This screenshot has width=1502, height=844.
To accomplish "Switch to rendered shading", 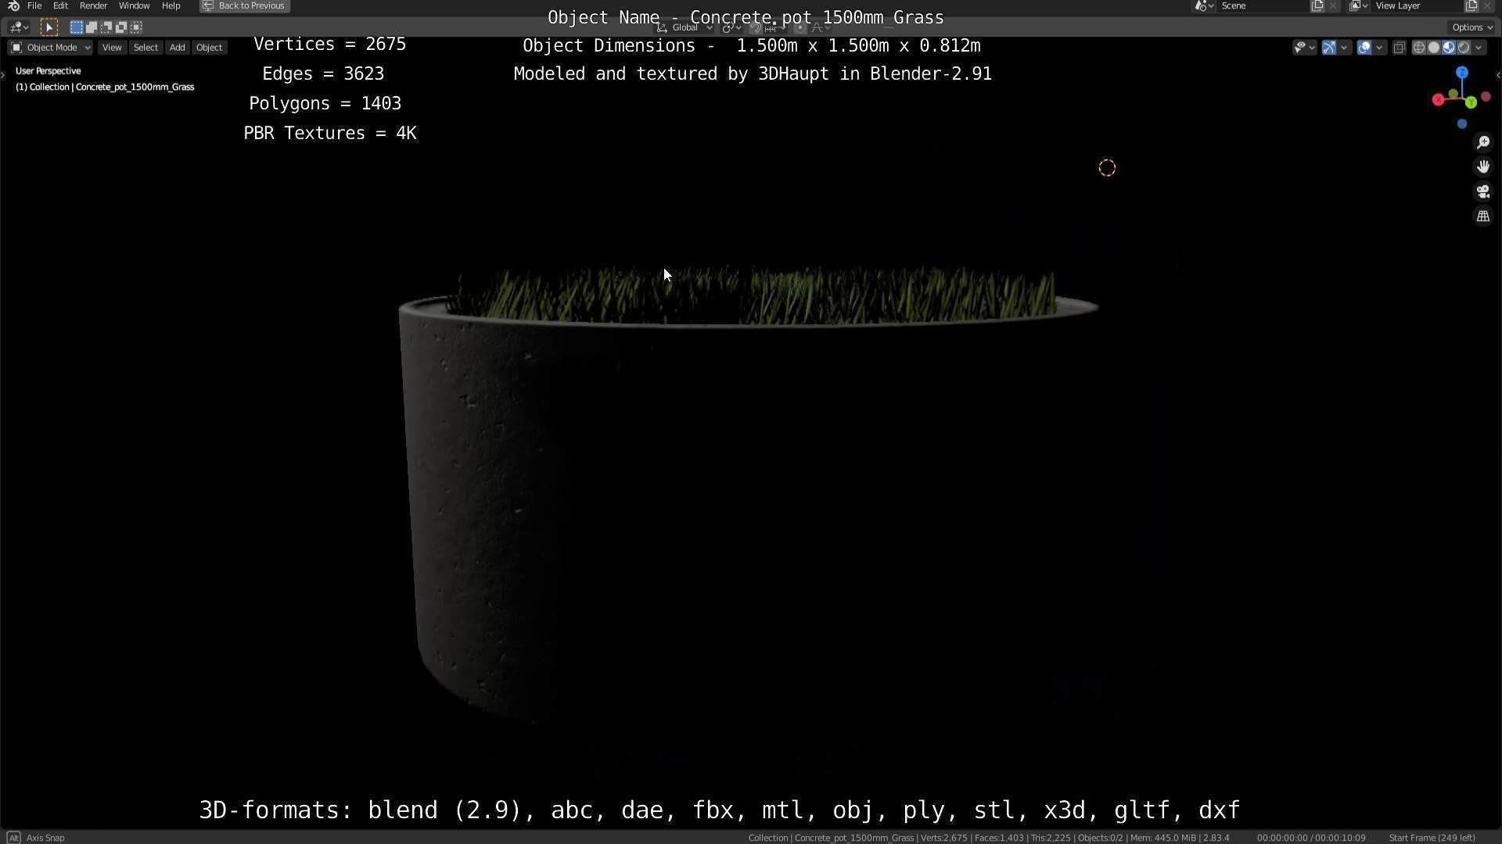I will click(x=1464, y=48).
